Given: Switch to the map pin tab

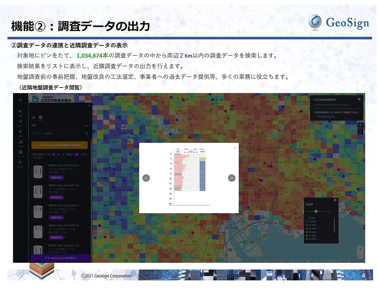Looking at the screenshot, I should point(40,117).
